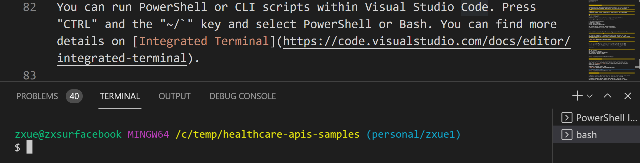Maximize the terminal panel with the chevron icon
Viewport: 640px width, 163px height.
[x=608, y=96]
